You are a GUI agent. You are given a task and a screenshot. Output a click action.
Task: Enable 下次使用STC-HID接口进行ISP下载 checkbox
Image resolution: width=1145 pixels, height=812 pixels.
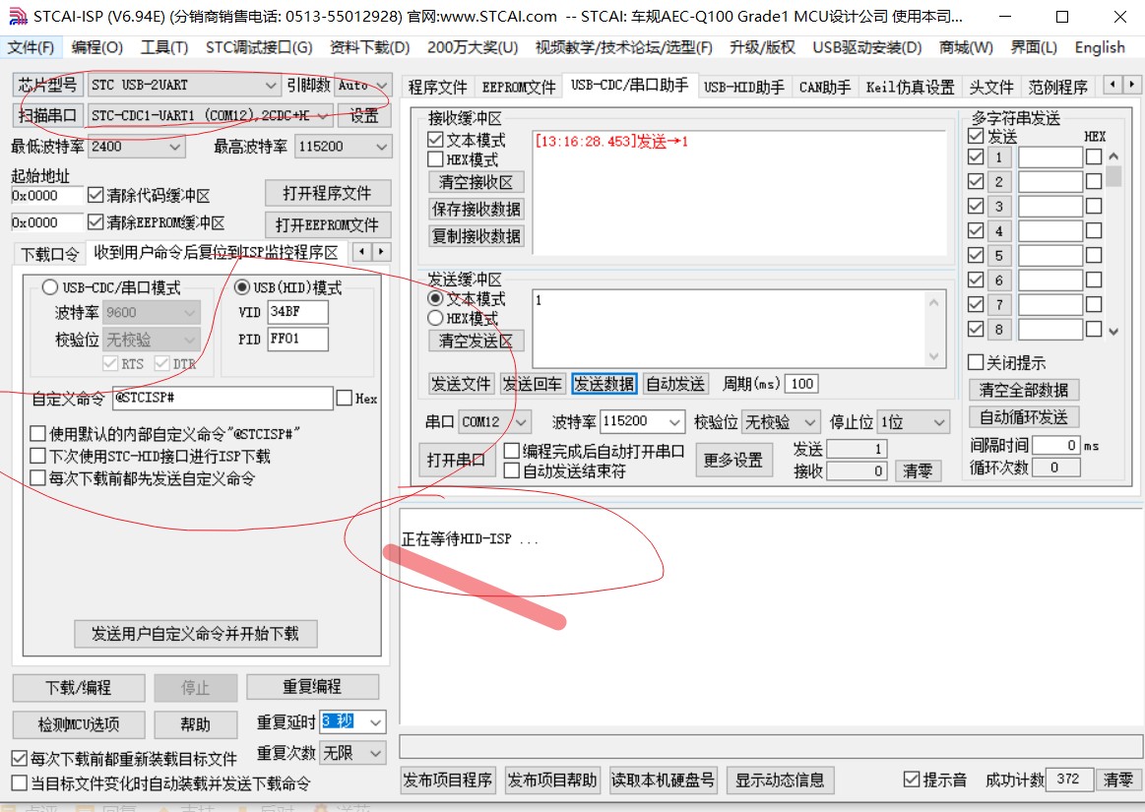(38, 456)
